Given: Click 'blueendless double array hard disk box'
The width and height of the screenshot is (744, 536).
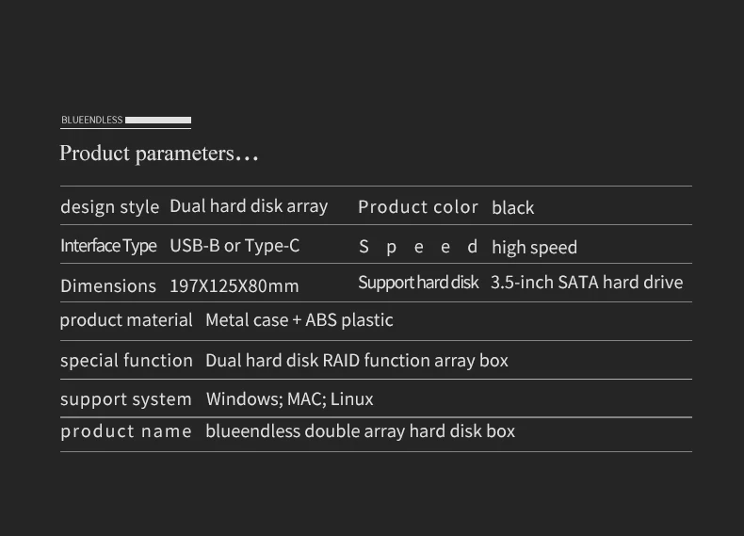Looking at the screenshot, I should tap(361, 431).
